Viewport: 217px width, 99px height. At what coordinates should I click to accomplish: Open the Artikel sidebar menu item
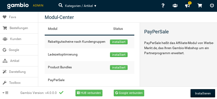coord(19,61)
